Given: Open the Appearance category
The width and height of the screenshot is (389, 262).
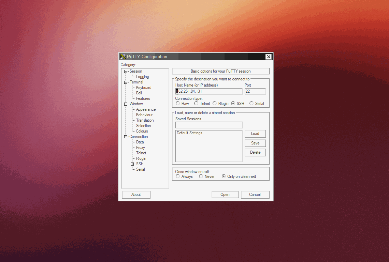Looking at the screenshot, I should coord(146,109).
